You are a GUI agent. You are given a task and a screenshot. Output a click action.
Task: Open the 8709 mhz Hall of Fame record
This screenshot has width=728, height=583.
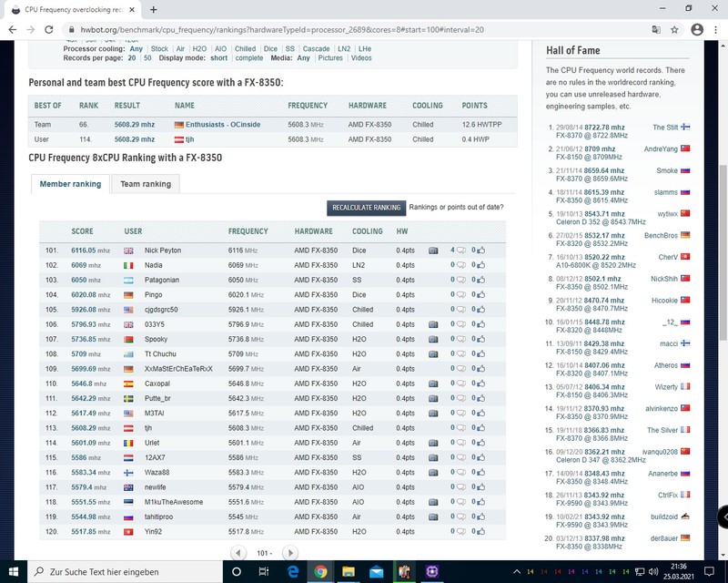(600, 149)
